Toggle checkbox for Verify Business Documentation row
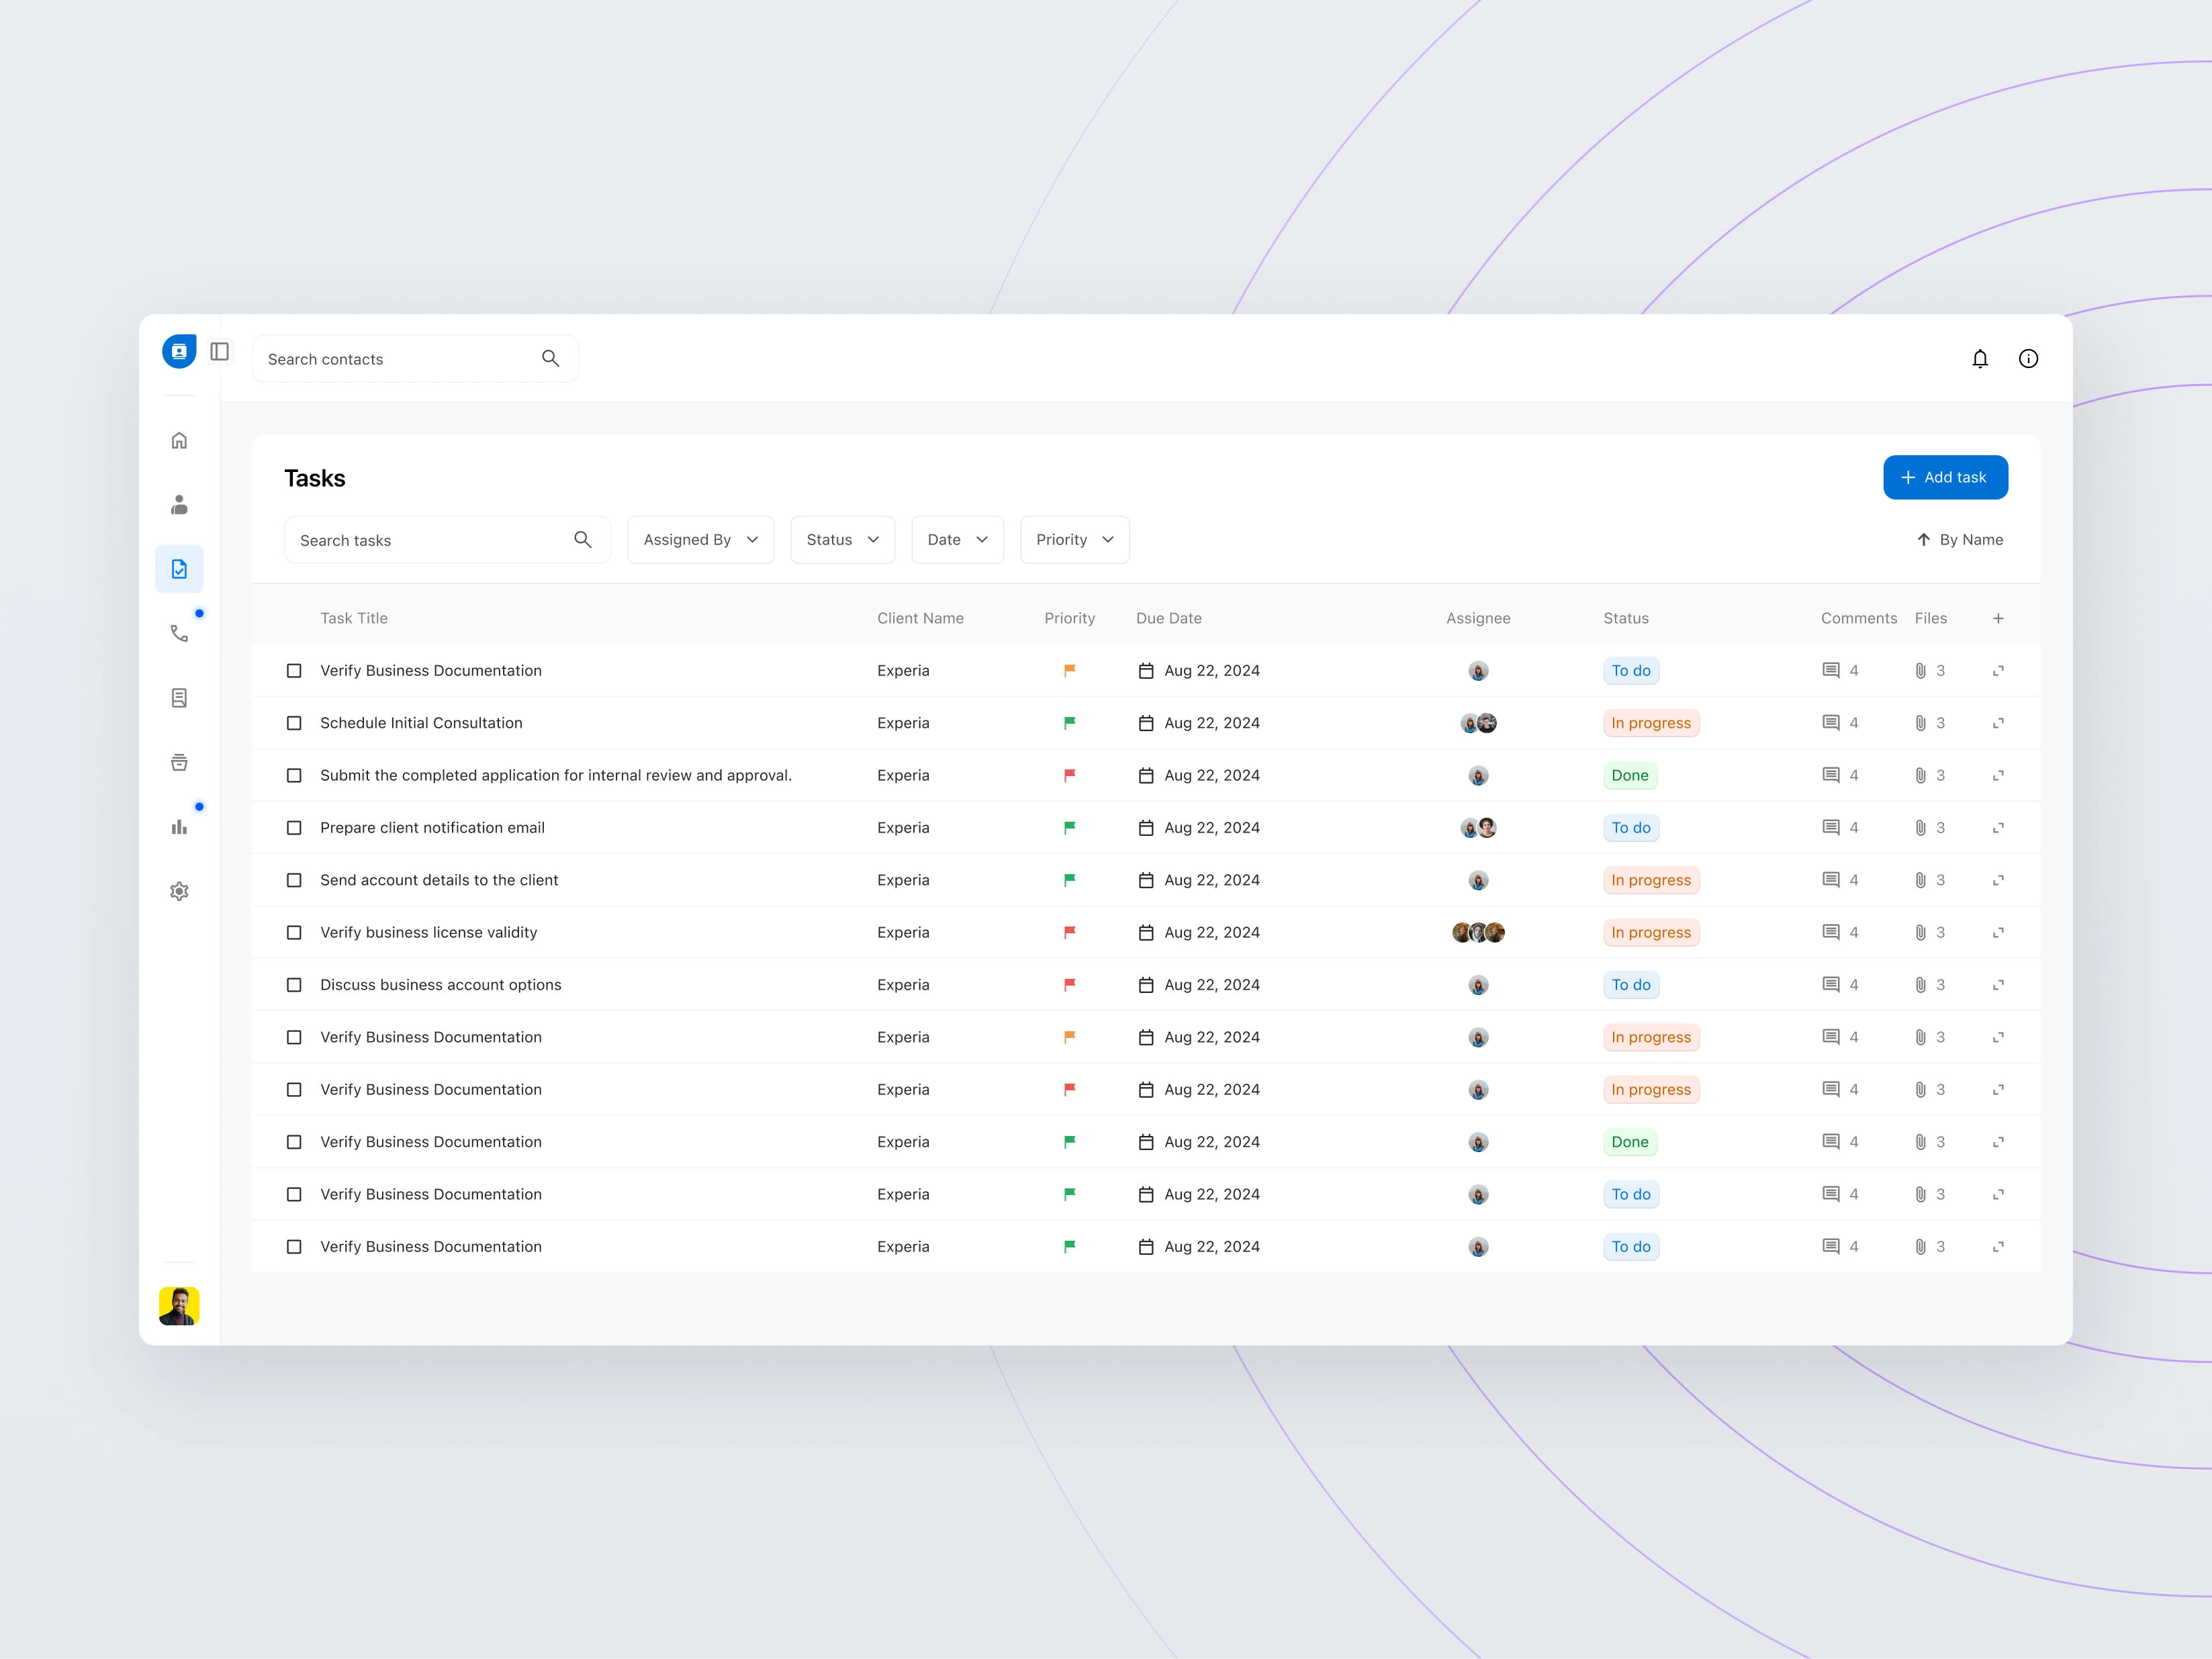 (x=293, y=669)
